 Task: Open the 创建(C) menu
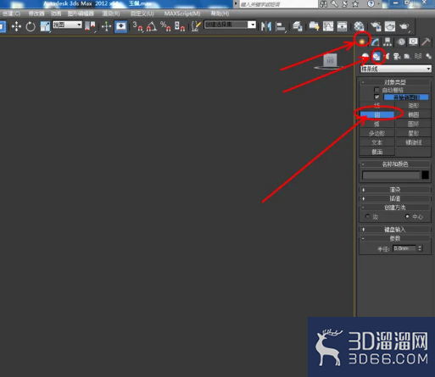pyautogui.click(x=11, y=14)
